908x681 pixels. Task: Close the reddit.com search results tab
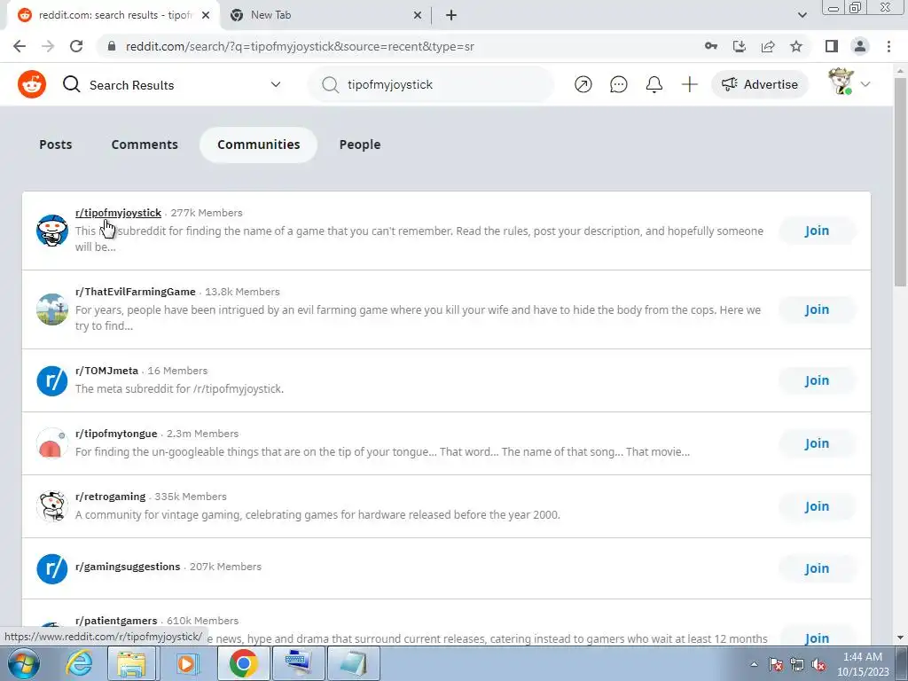206,15
